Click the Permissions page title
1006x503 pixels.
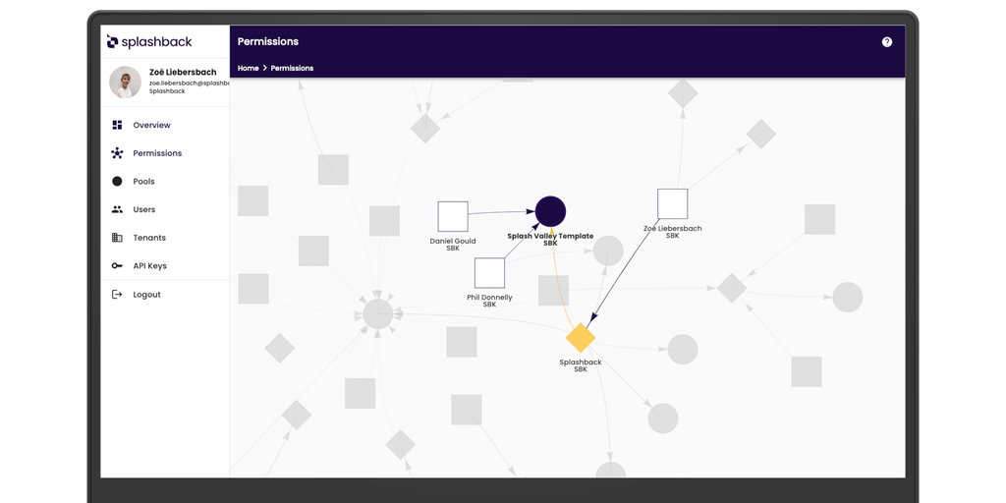[268, 41]
